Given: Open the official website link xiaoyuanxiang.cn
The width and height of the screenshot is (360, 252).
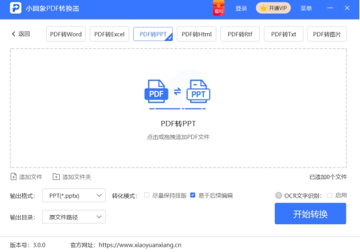Looking at the screenshot, I should [140, 245].
